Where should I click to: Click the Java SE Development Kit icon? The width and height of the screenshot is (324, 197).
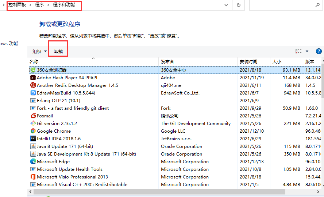pos(33,154)
